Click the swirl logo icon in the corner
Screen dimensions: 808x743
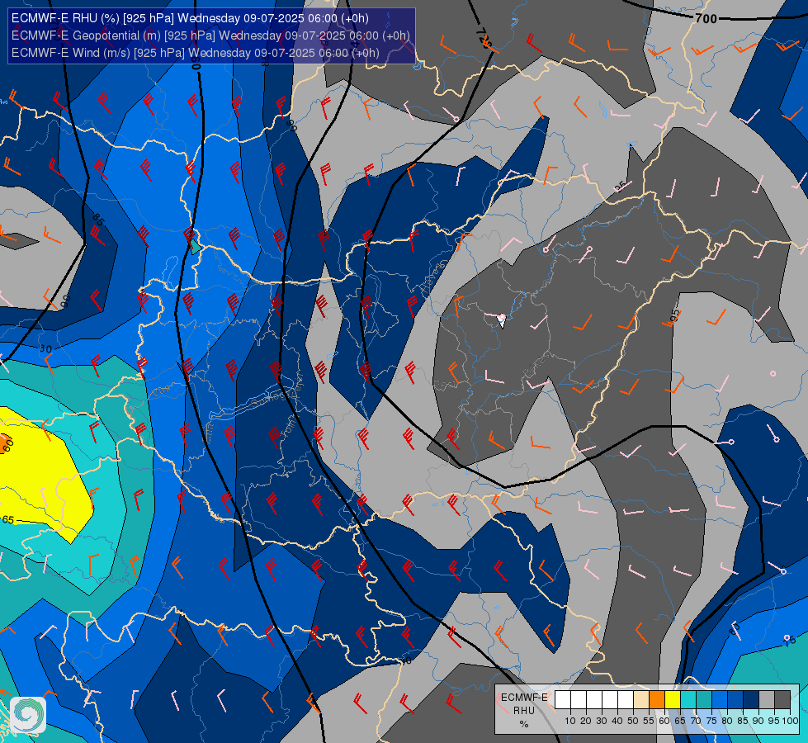[28, 715]
